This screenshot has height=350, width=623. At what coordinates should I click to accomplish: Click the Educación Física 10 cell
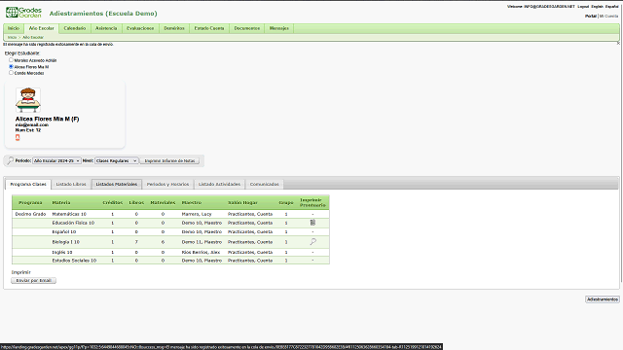[73, 223]
